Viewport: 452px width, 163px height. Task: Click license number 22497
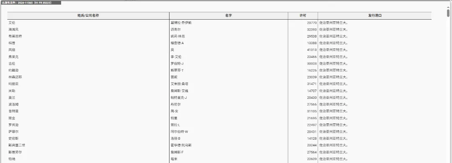pos(312,125)
